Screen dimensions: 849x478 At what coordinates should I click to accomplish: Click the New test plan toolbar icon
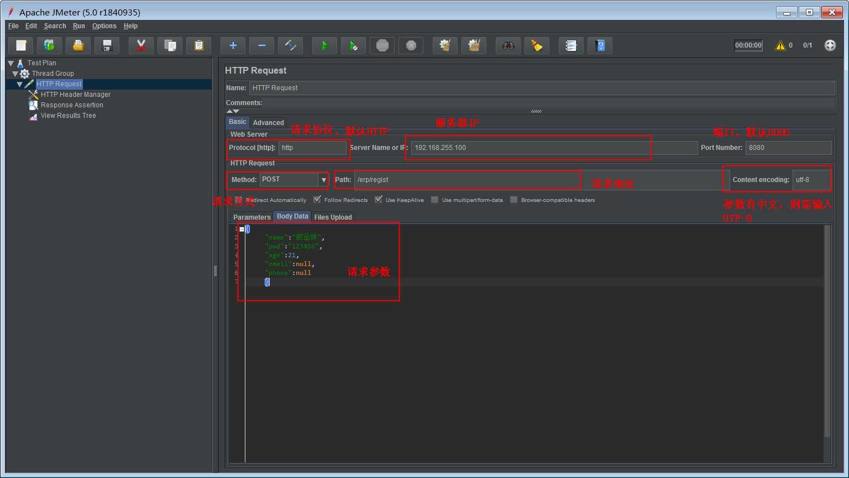(21, 45)
